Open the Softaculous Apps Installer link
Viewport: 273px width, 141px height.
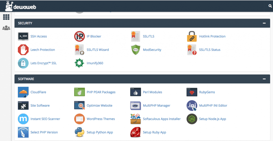tap(162, 119)
